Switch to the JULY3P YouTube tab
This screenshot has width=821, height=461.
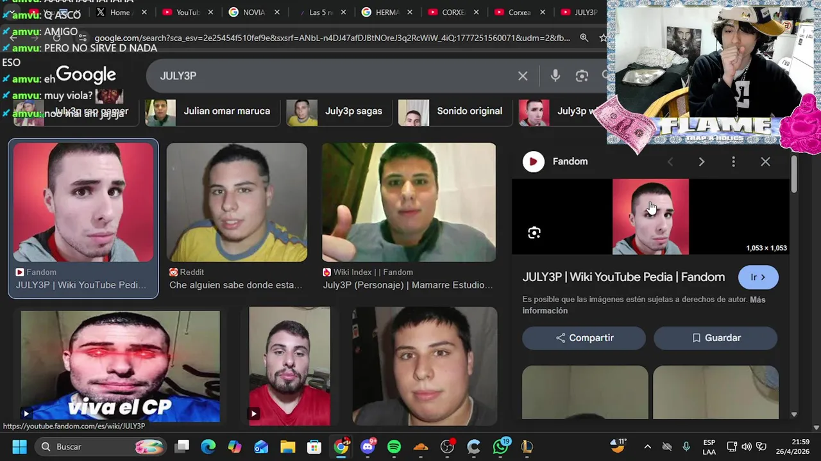click(580, 12)
